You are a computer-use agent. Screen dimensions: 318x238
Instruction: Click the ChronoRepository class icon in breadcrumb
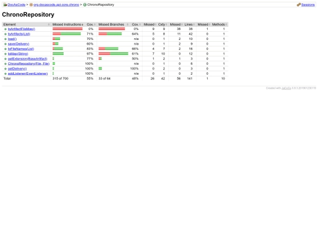85,5
